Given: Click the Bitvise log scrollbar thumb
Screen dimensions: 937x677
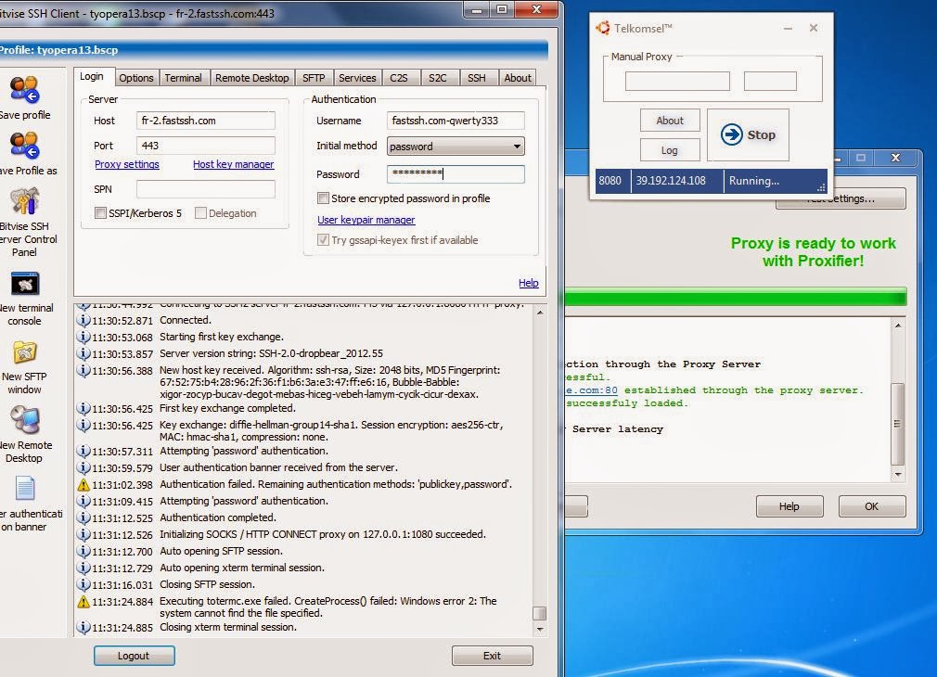Looking at the screenshot, I should coord(539,614).
